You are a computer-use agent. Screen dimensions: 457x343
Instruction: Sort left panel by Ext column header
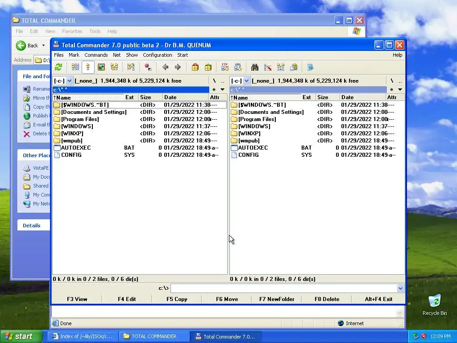(x=131, y=97)
